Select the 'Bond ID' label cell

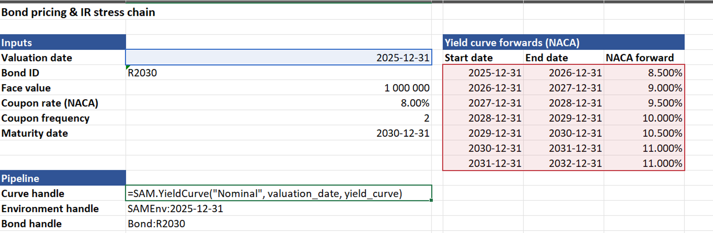[x=63, y=73]
